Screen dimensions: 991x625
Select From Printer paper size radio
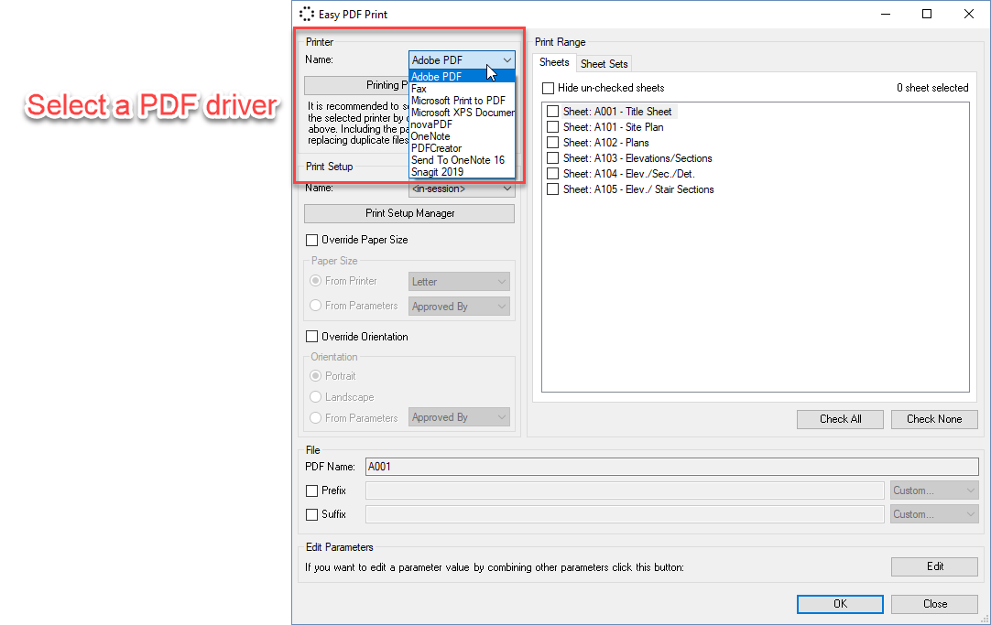315,280
